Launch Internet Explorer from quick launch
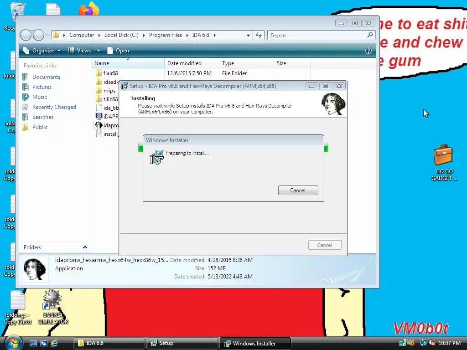The height and width of the screenshot is (350, 467). tap(54, 344)
